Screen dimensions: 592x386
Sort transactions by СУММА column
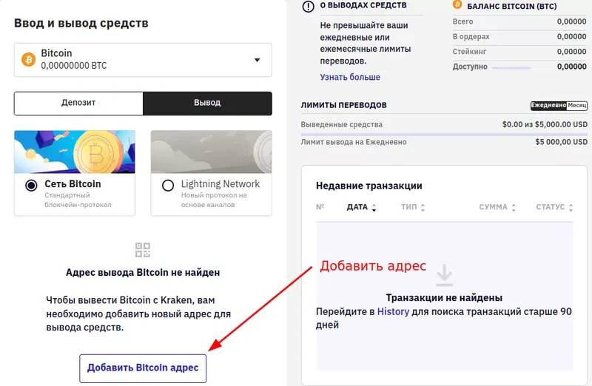click(x=497, y=207)
